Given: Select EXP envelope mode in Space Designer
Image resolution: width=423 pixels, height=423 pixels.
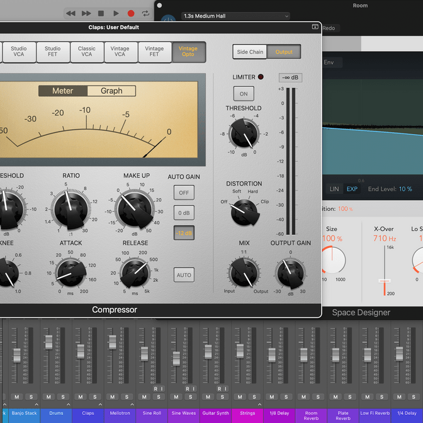Looking at the screenshot, I should (352, 189).
